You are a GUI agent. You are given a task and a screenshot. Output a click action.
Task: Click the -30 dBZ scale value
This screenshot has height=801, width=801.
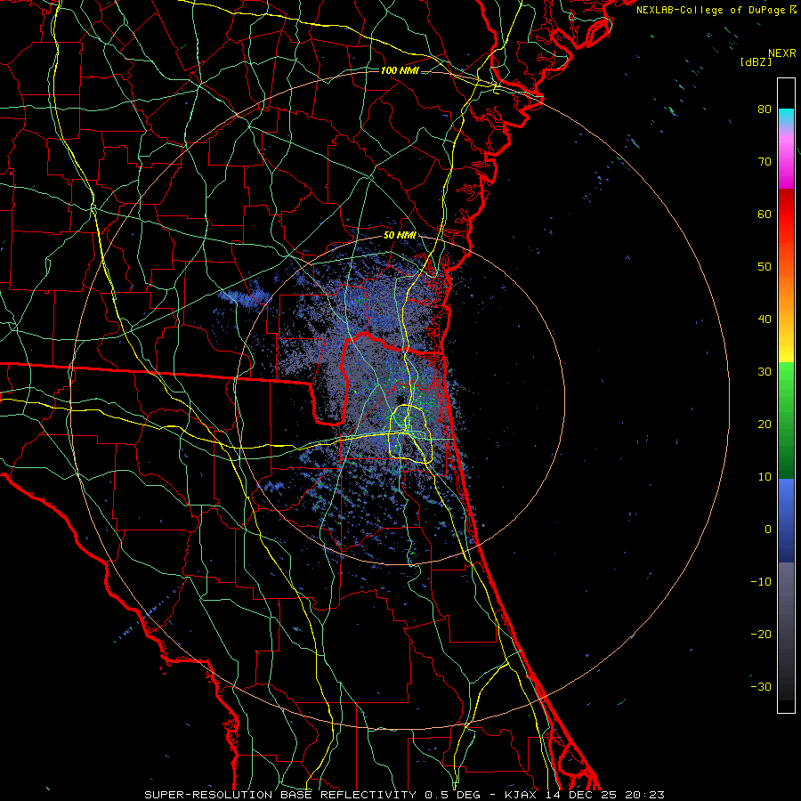(761, 686)
